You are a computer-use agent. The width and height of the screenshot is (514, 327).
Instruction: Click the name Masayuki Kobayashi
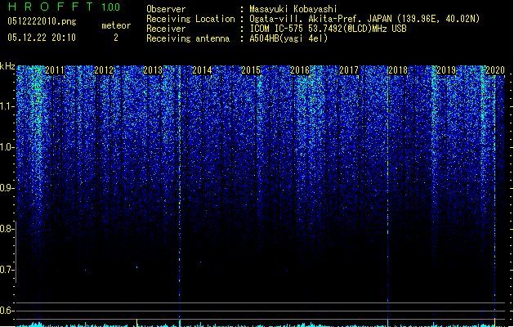coord(293,9)
